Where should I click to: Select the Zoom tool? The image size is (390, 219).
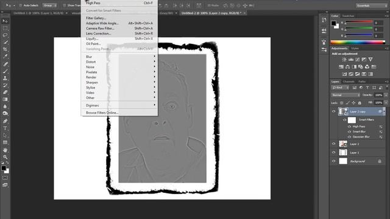(x=5, y=157)
